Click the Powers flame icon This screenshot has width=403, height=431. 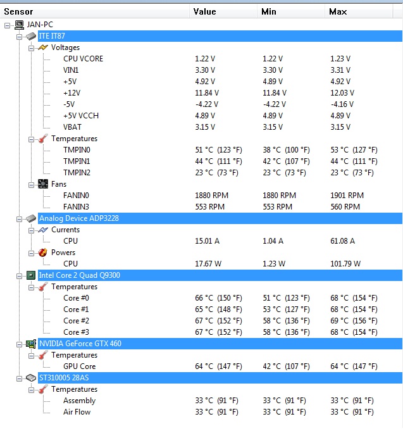point(43,253)
